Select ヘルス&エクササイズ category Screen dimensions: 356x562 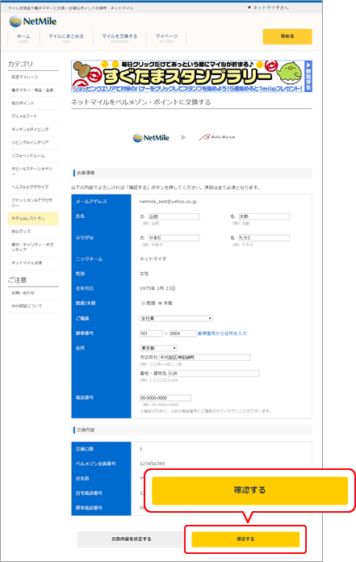pyautogui.click(x=33, y=187)
